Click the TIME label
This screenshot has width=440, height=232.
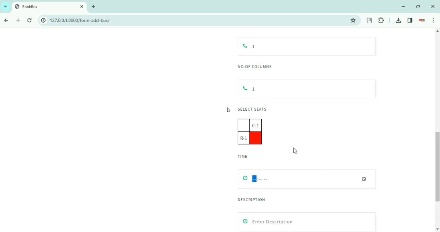(x=243, y=157)
